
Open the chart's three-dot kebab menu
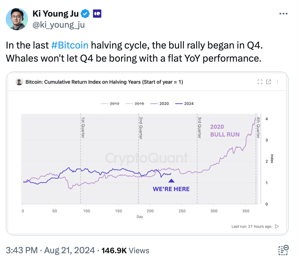(x=277, y=82)
